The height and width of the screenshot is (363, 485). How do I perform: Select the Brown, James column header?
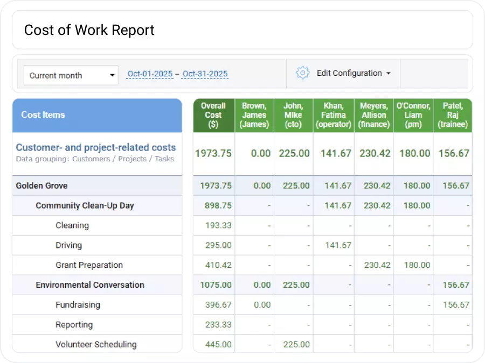[x=254, y=115]
